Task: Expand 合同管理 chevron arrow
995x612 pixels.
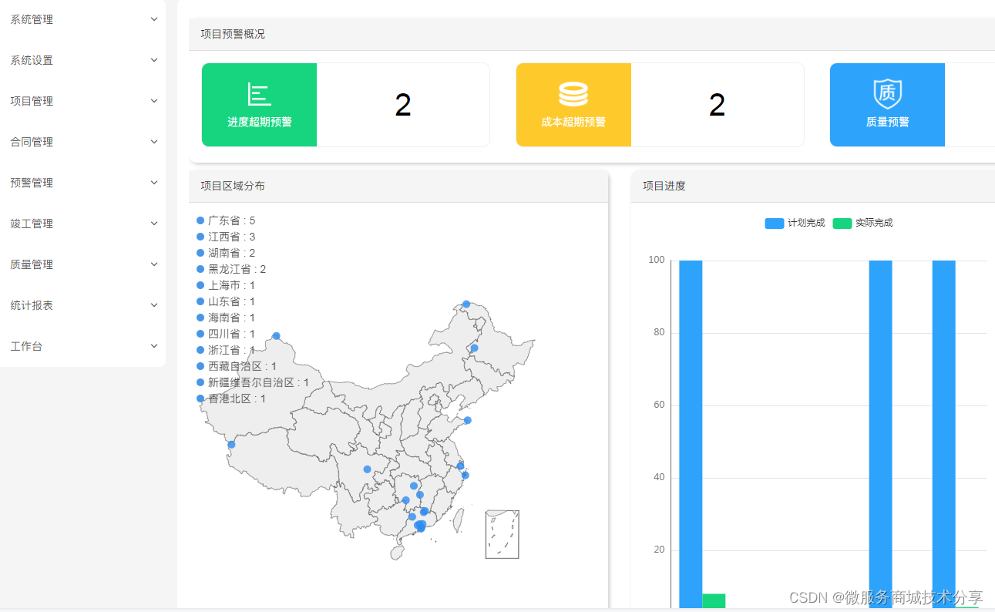Action: pos(154,142)
